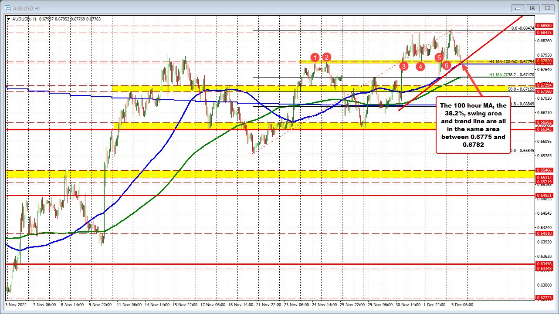
Task: Select the red circle marker numbered 4
Action: pyautogui.click(x=420, y=67)
